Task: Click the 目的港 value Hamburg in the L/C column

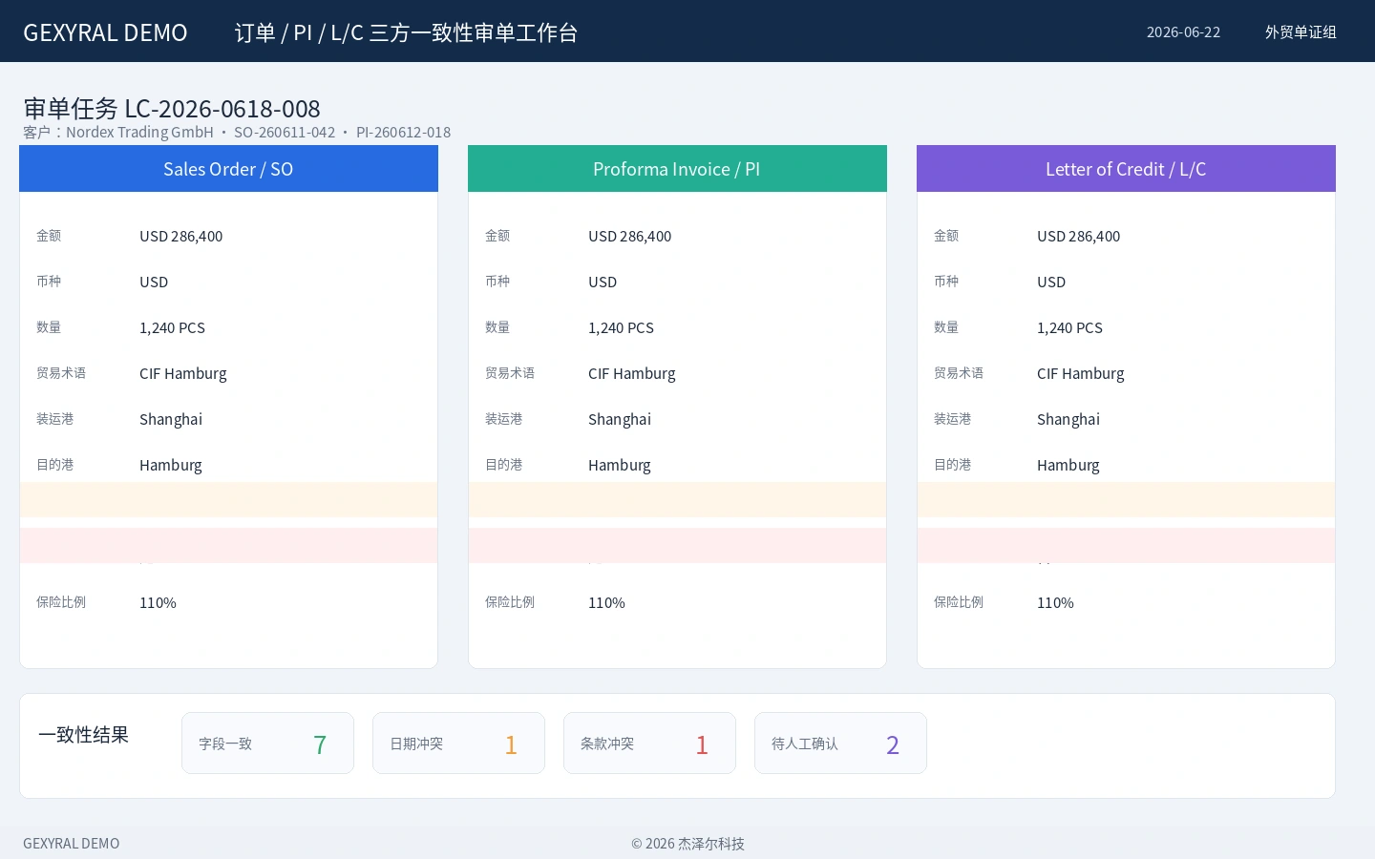Action: pos(1068,465)
